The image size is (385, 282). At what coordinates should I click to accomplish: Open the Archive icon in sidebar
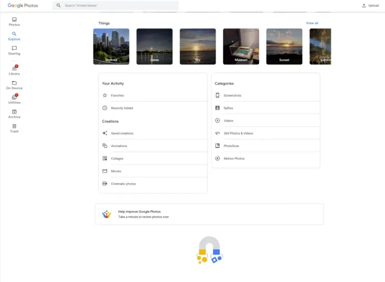(x=14, y=112)
